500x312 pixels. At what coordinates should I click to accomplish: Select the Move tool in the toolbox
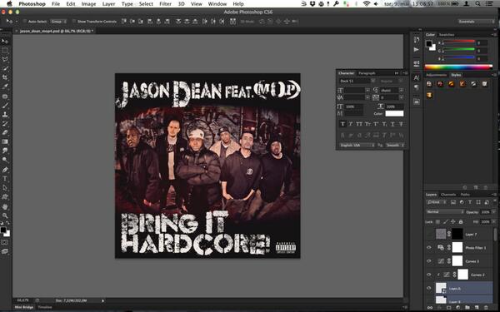pos(5,42)
